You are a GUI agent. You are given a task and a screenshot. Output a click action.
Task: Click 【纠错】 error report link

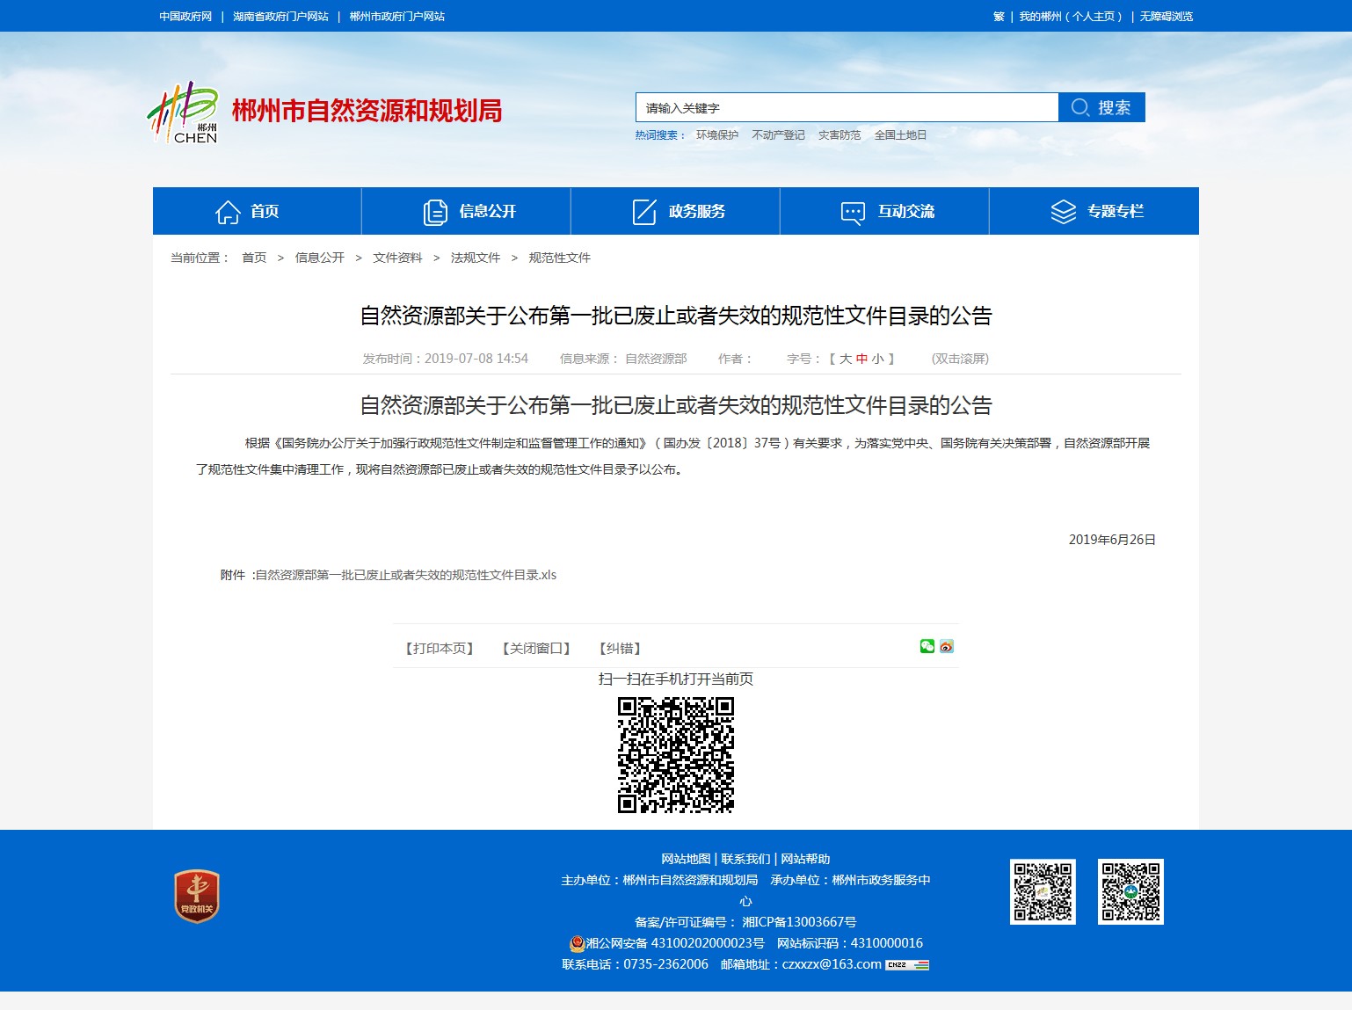(x=620, y=649)
